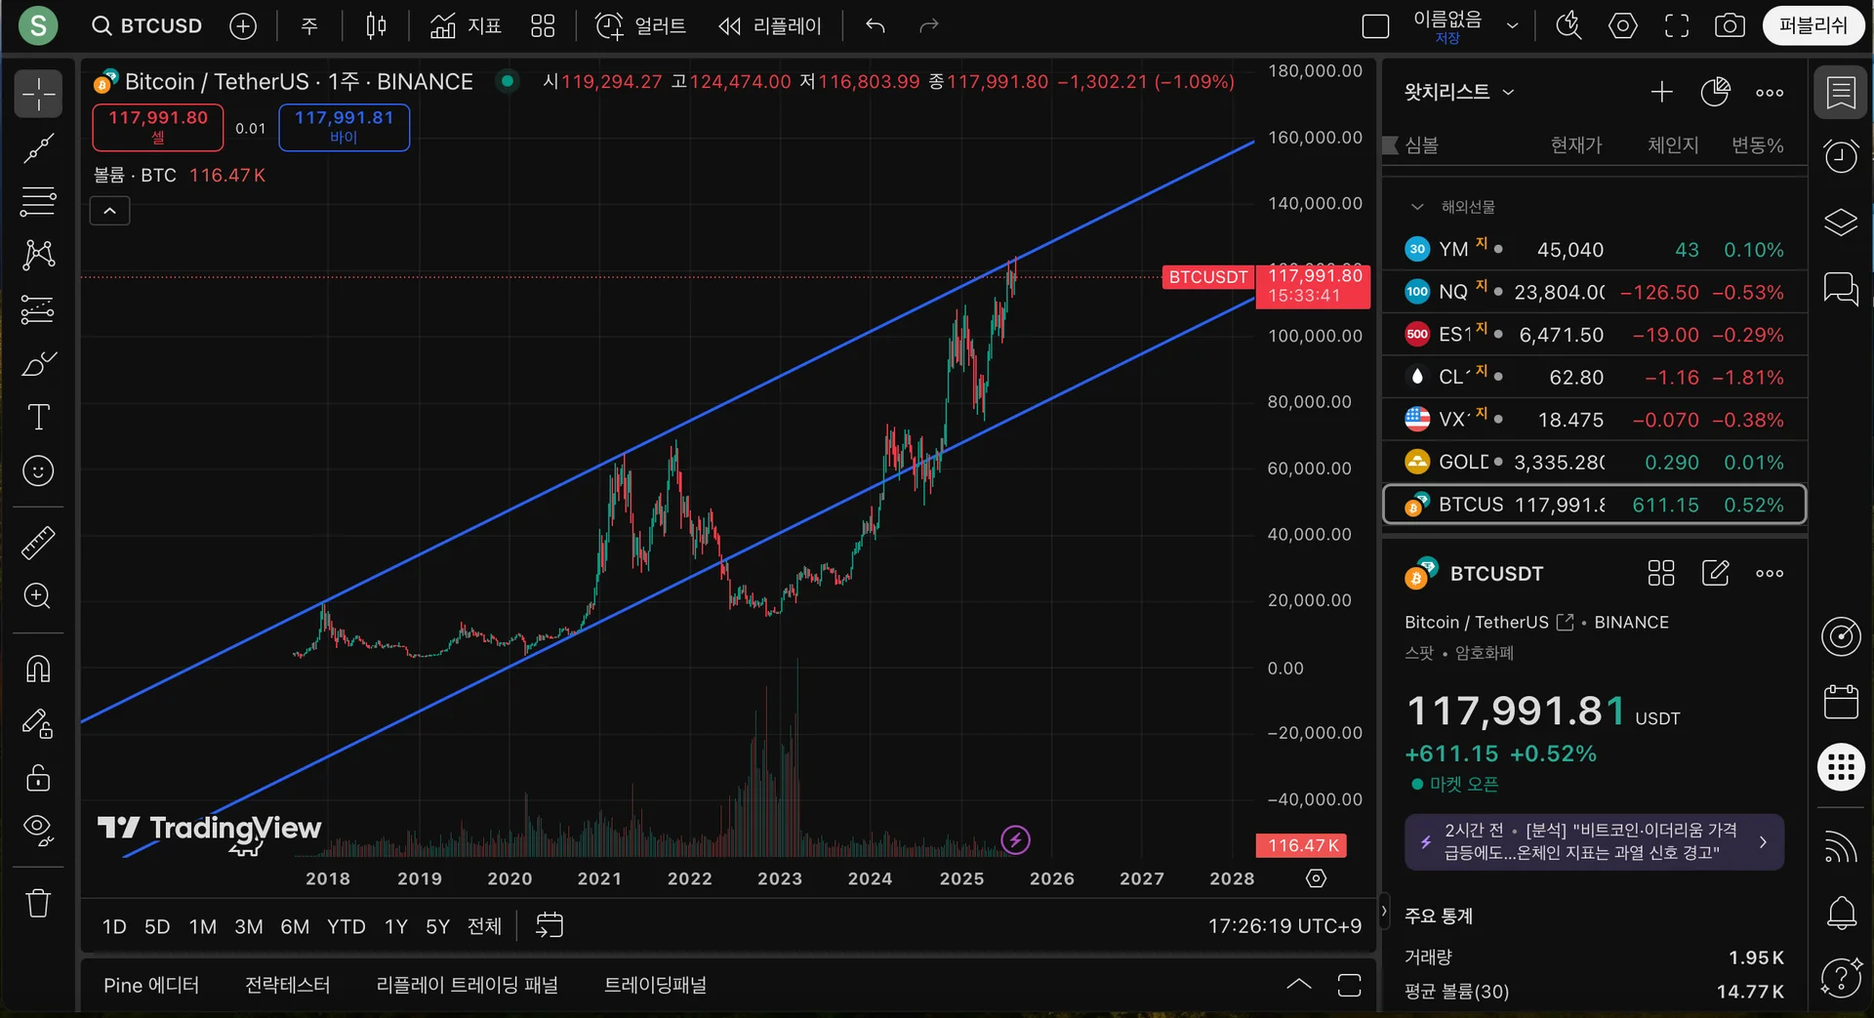Image resolution: width=1874 pixels, height=1018 pixels.
Task: Select the ruler measure tool
Action: [38, 543]
